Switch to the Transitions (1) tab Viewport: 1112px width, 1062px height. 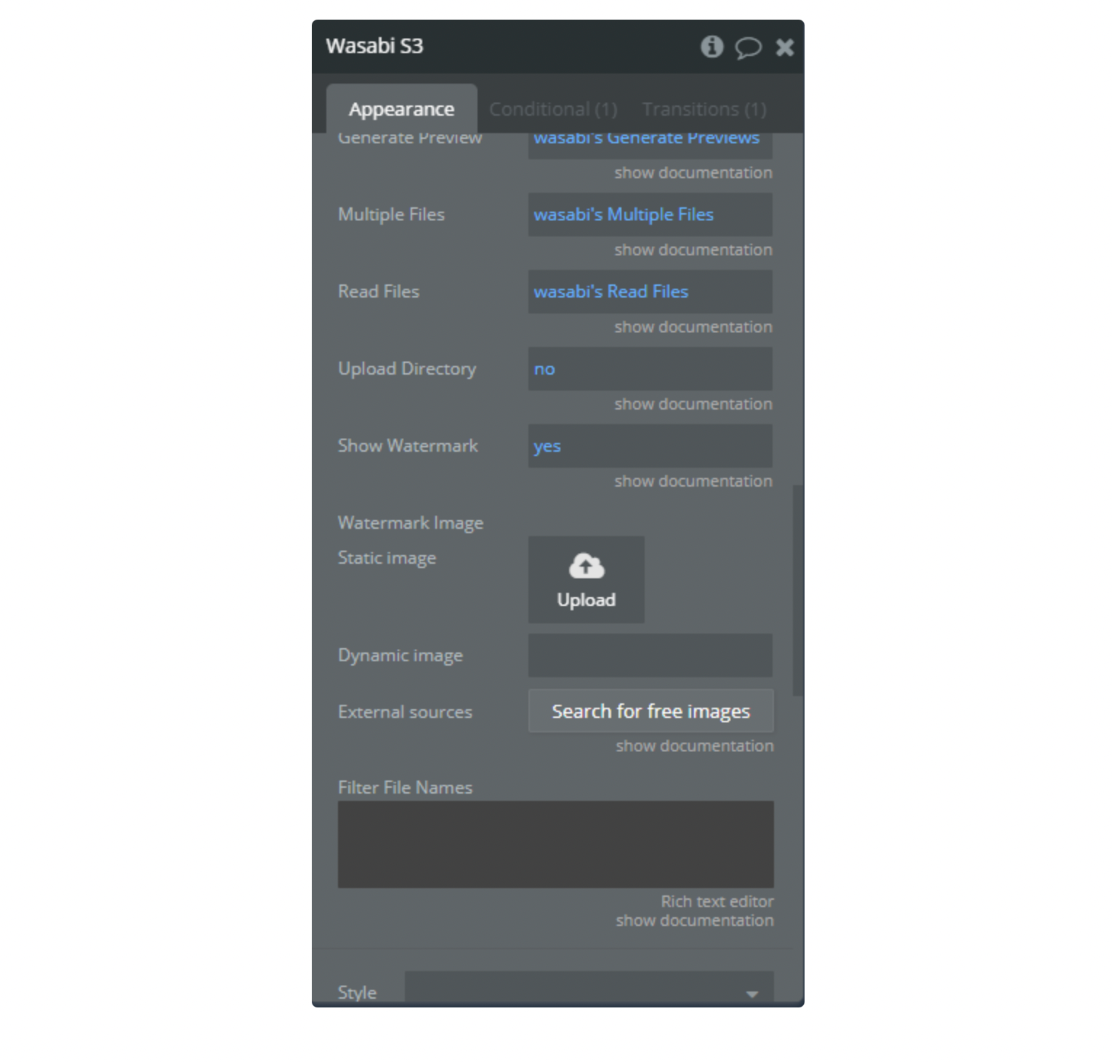704,109
